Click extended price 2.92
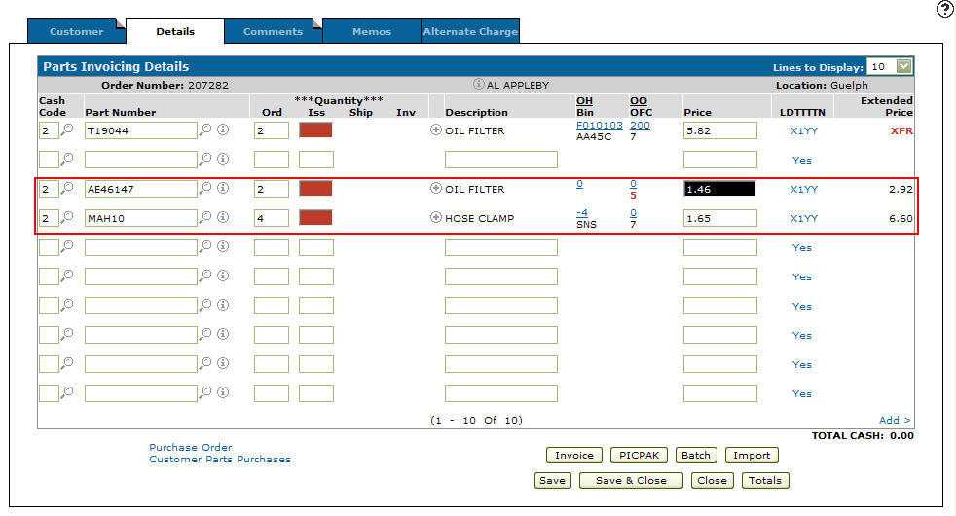Screen dimensions: 956x516 901,189
